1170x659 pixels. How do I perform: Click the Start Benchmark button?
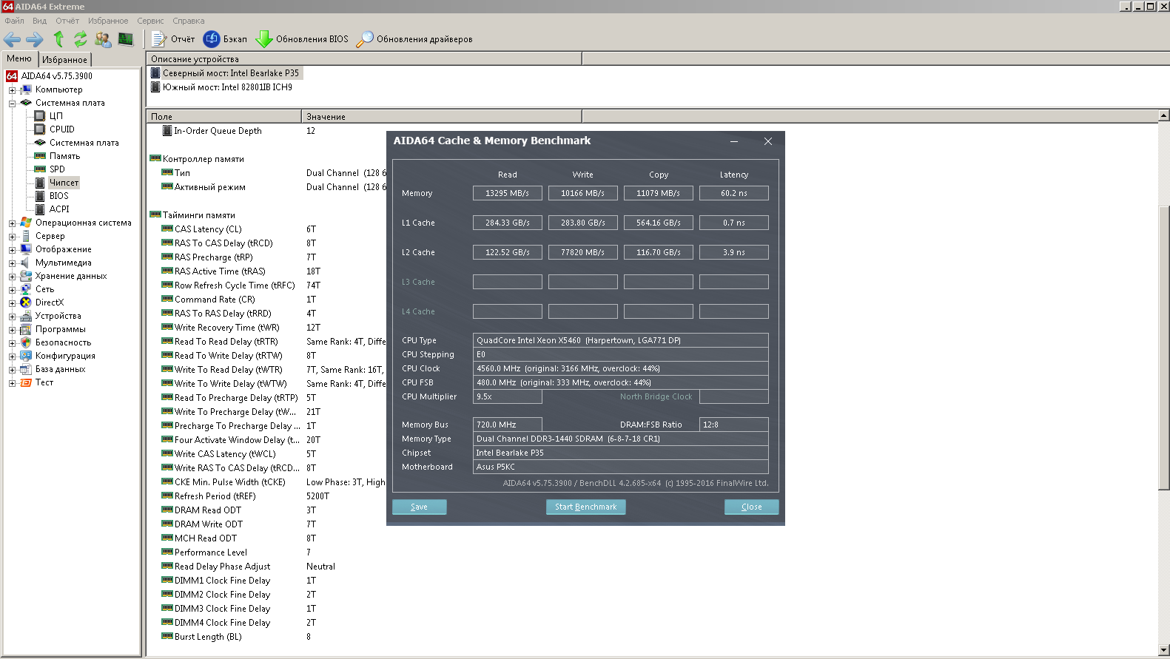pyautogui.click(x=585, y=507)
